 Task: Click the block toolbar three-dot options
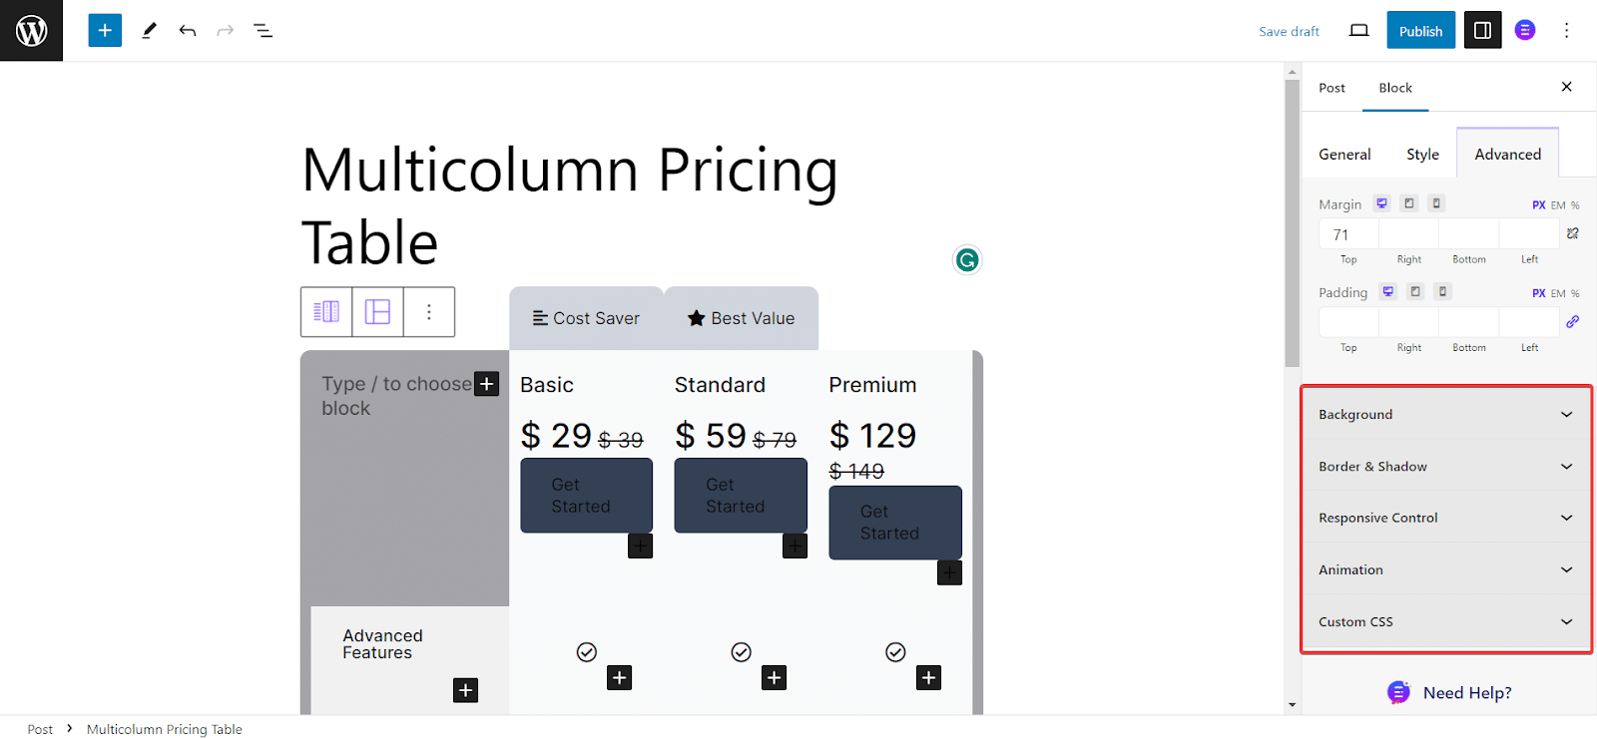coord(429,312)
